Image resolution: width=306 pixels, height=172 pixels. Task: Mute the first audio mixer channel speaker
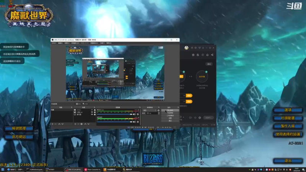point(134,114)
